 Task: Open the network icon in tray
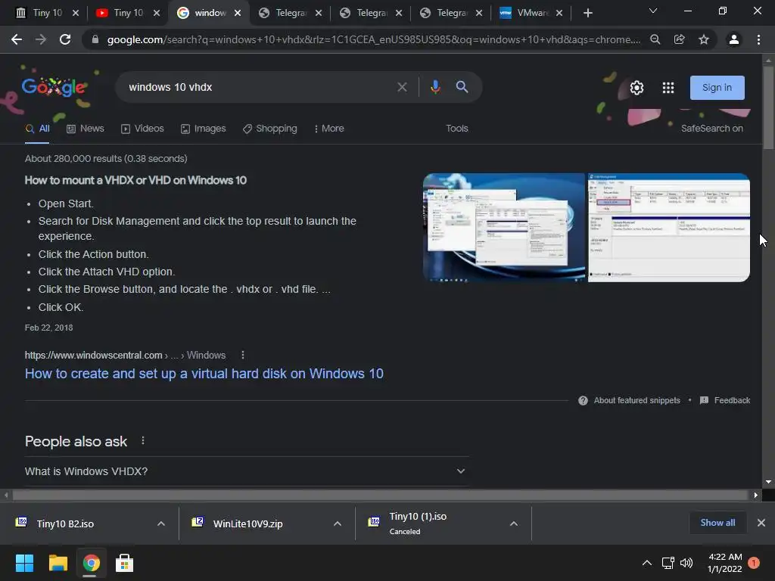click(668, 563)
